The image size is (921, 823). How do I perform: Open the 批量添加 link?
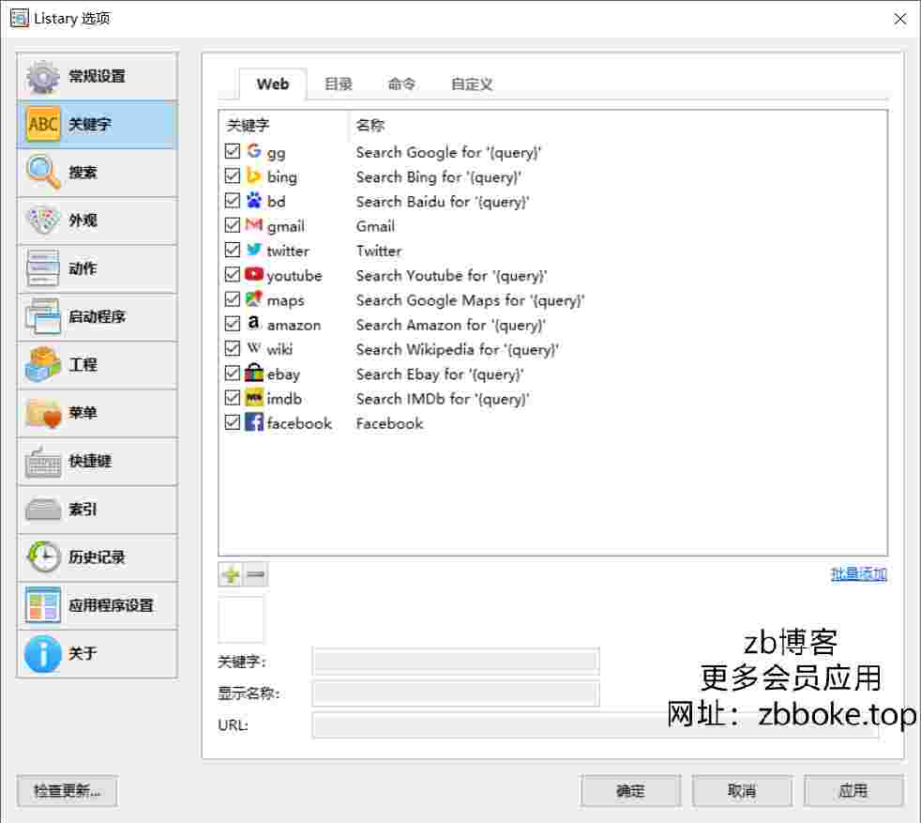click(x=859, y=574)
